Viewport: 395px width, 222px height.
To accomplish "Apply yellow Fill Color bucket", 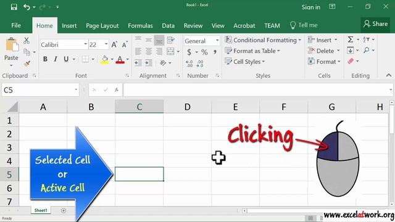I will click(104, 59).
